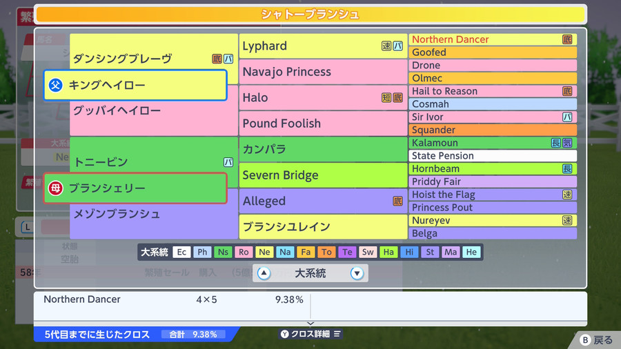
Task: Select the Ne lineage swatch
Action: tap(264, 252)
